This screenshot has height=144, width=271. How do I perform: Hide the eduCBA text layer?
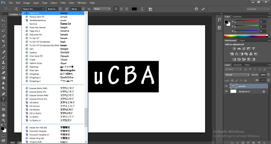point(226,86)
